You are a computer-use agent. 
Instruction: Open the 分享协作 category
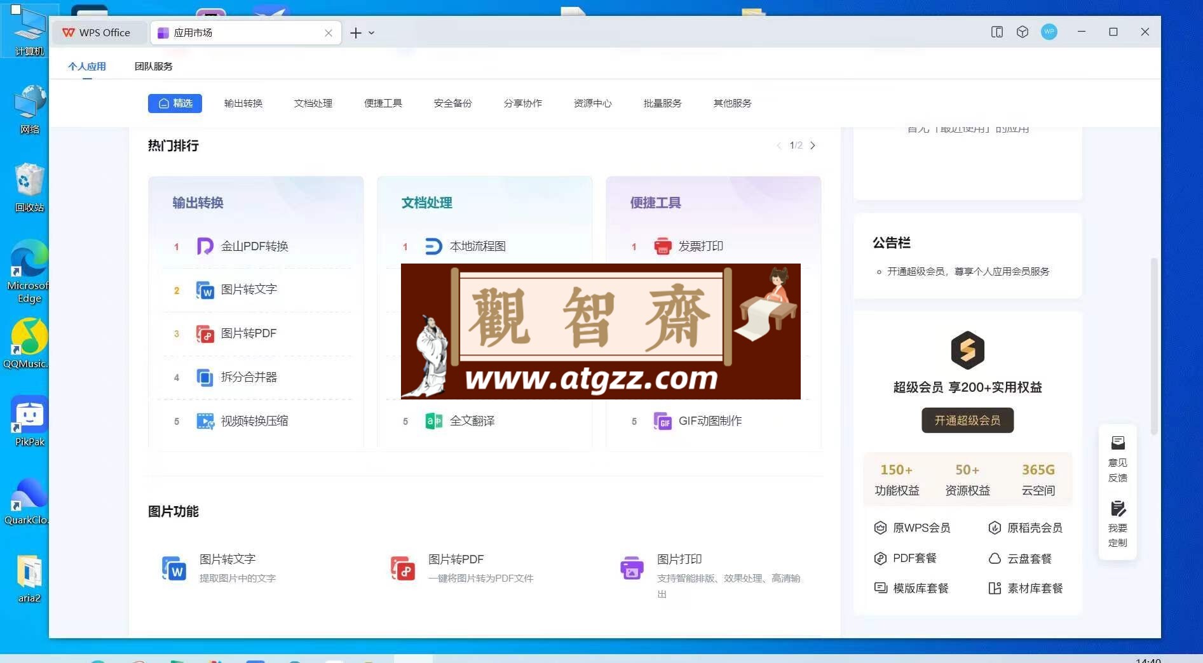pos(523,104)
